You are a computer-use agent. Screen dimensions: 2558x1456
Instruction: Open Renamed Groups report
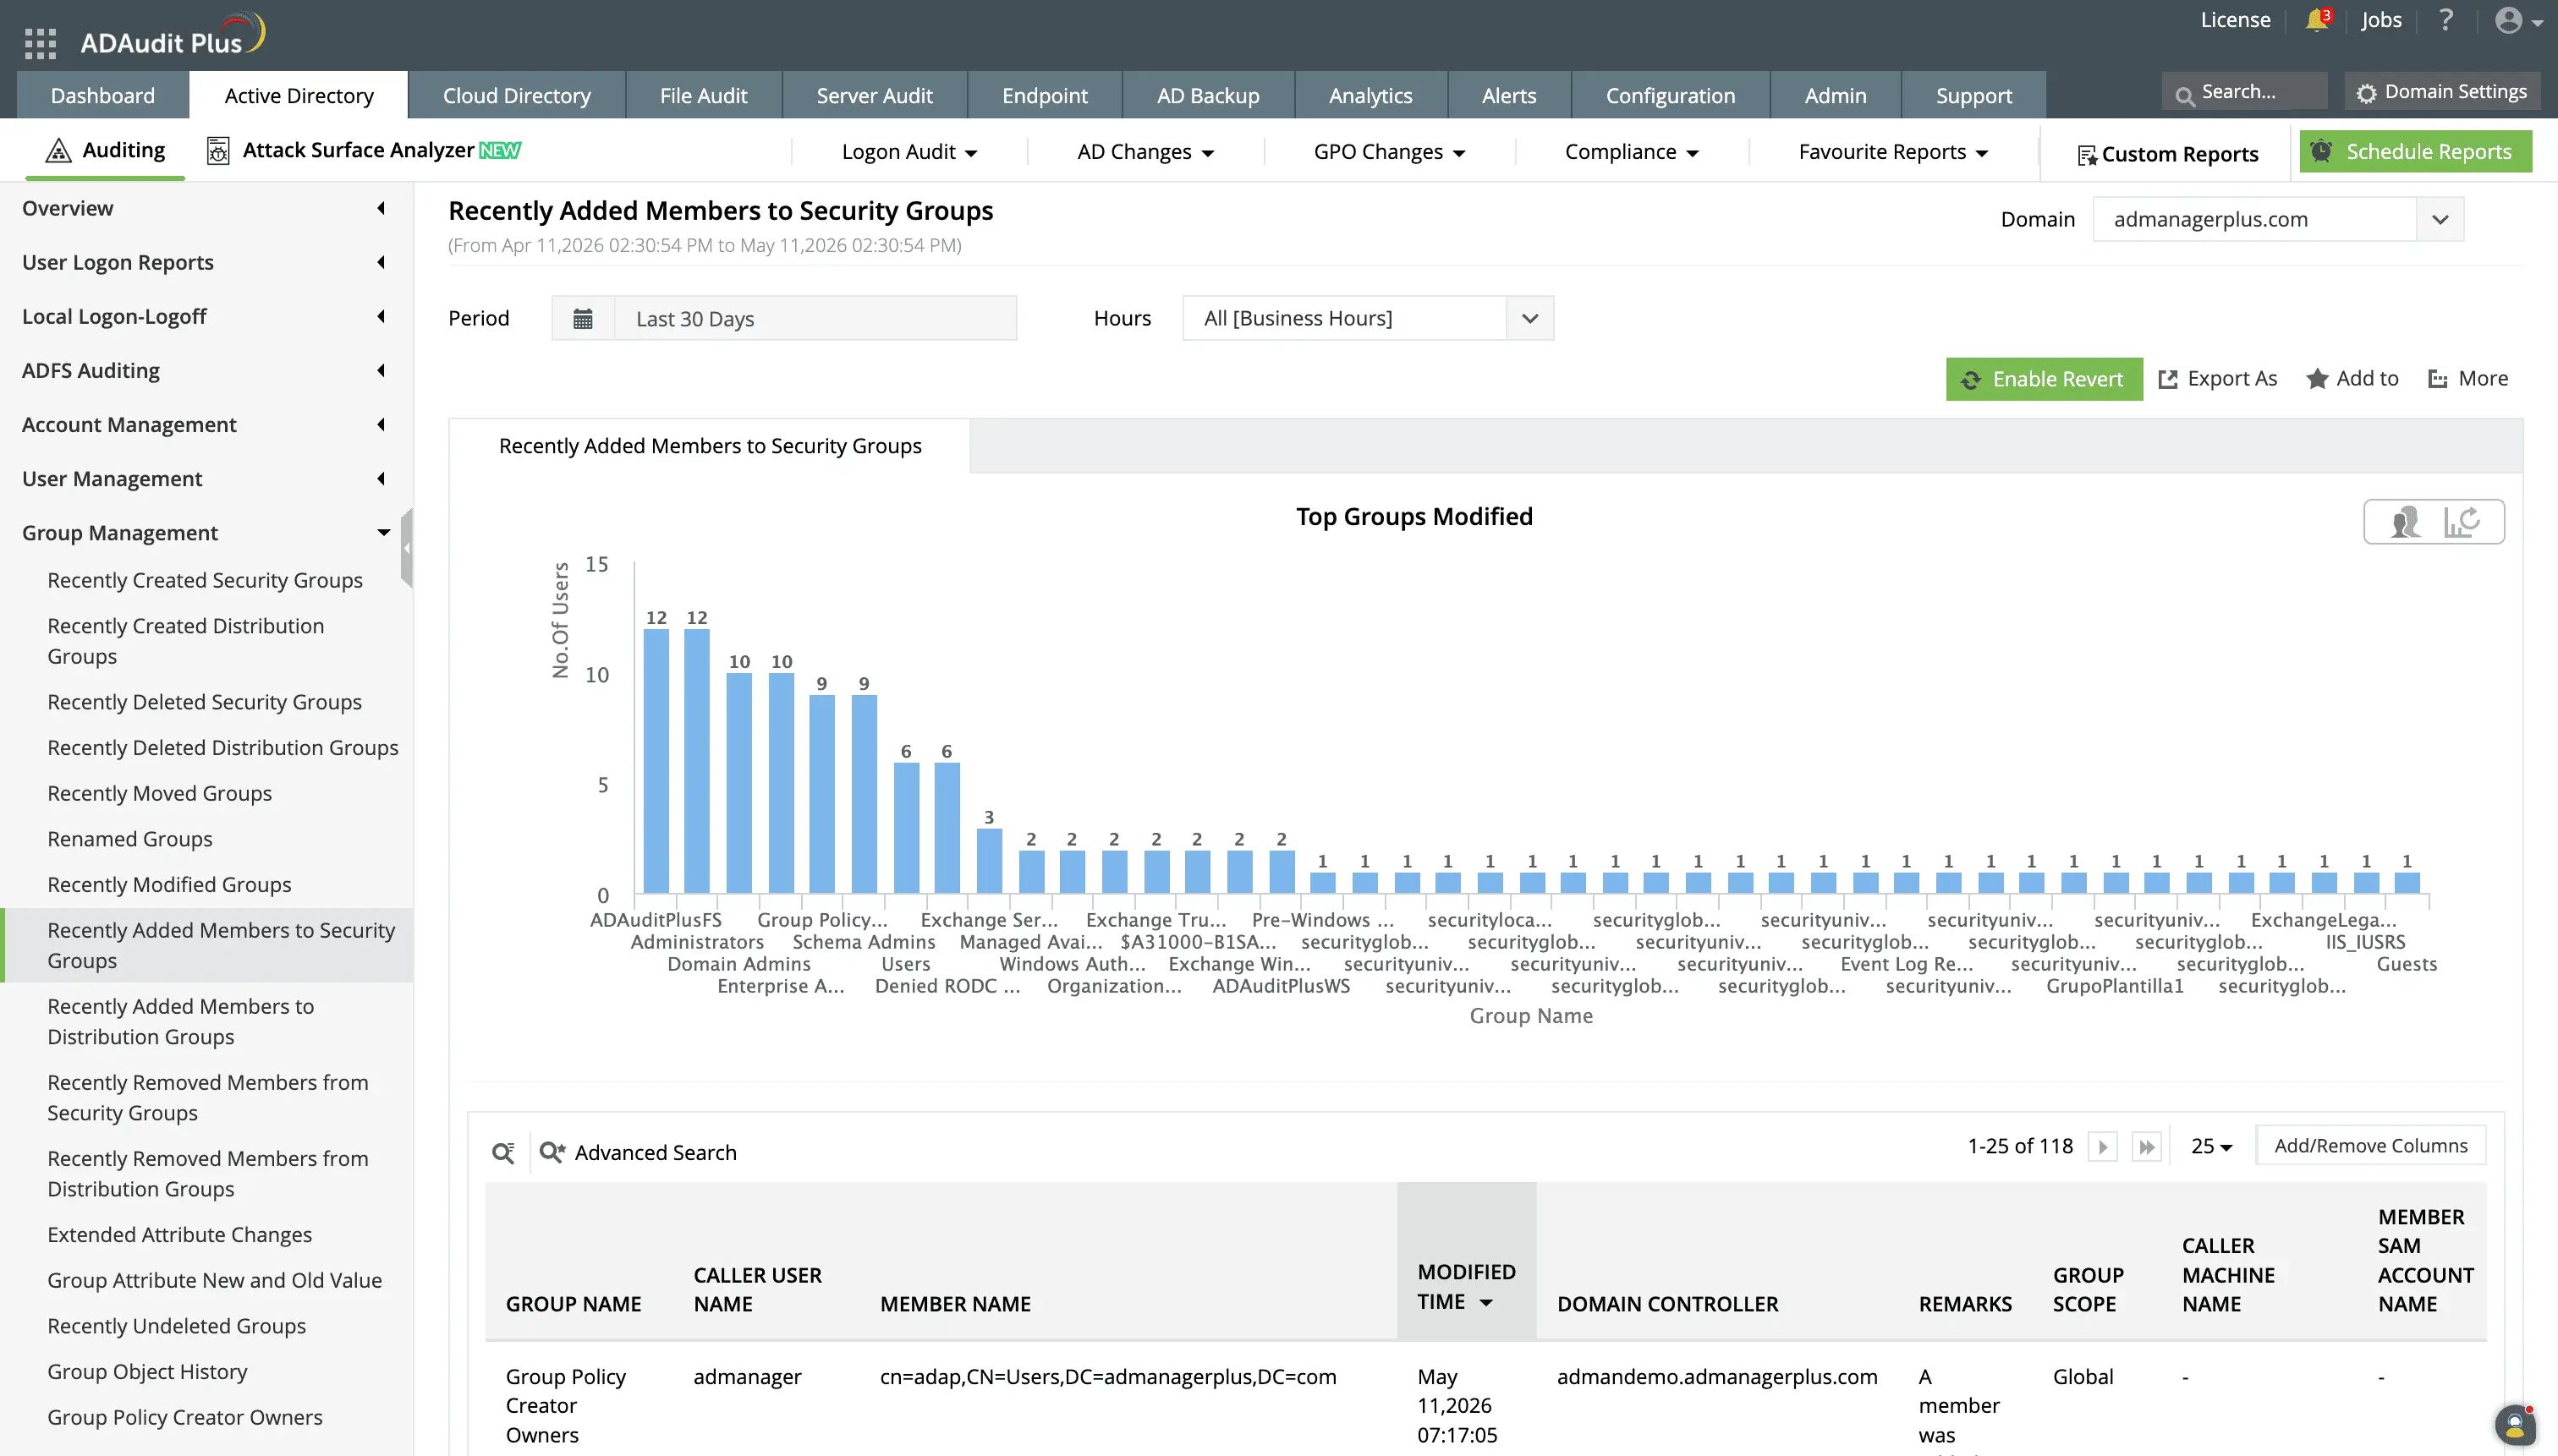[x=130, y=839]
